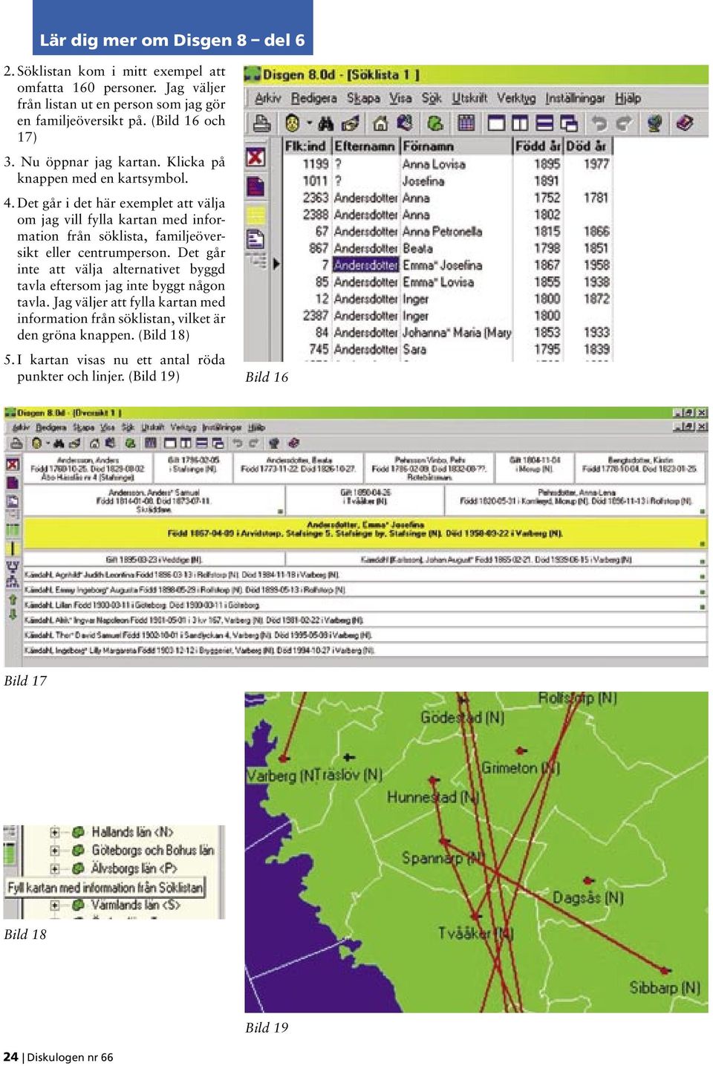Click the redo arrow in Söklista toolbar
This screenshot has width=713, height=1066.
(624, 123)
